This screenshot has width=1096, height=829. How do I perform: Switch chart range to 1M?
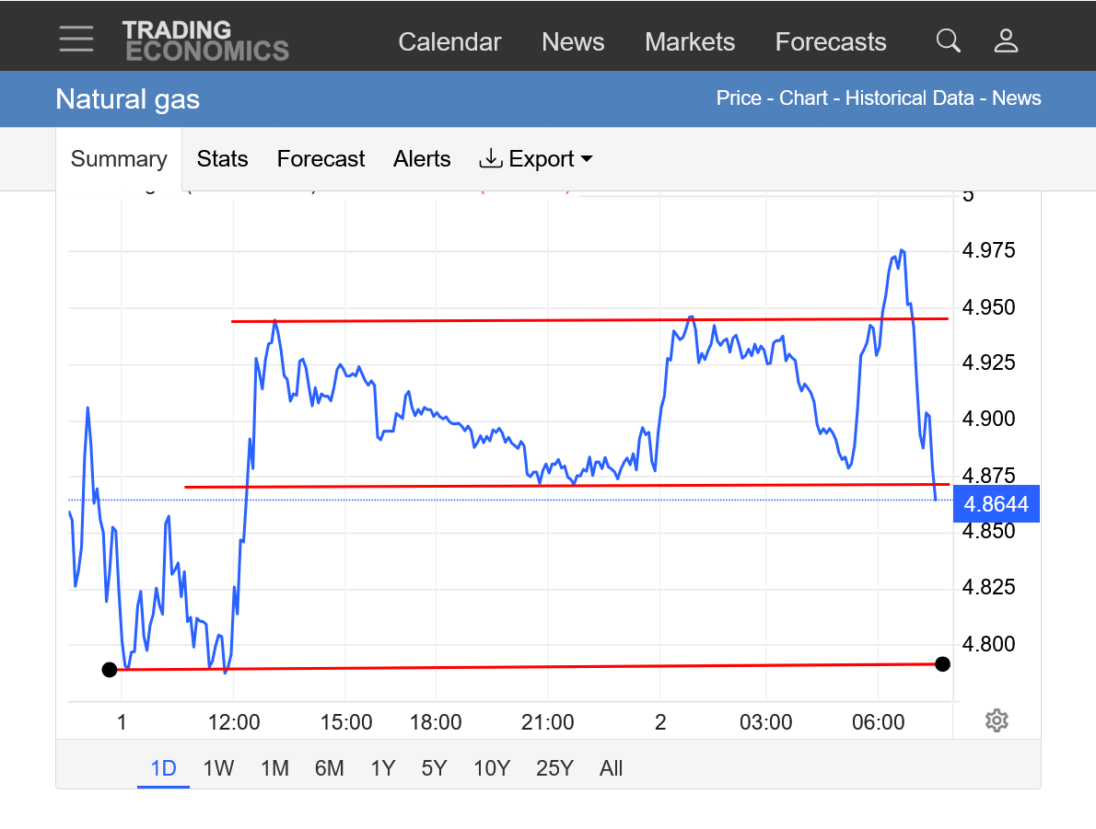click(x=274, y=768)
